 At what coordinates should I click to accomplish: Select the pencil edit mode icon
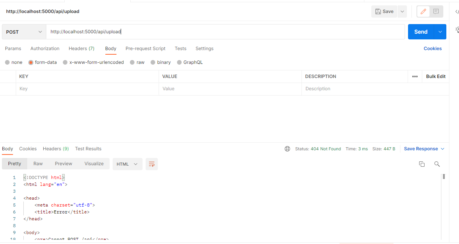pyautogui.click(x=423, y=11)
